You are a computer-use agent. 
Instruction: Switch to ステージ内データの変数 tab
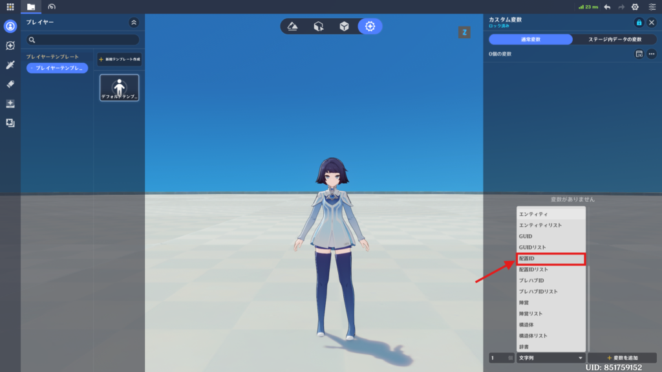coord(615,39)
